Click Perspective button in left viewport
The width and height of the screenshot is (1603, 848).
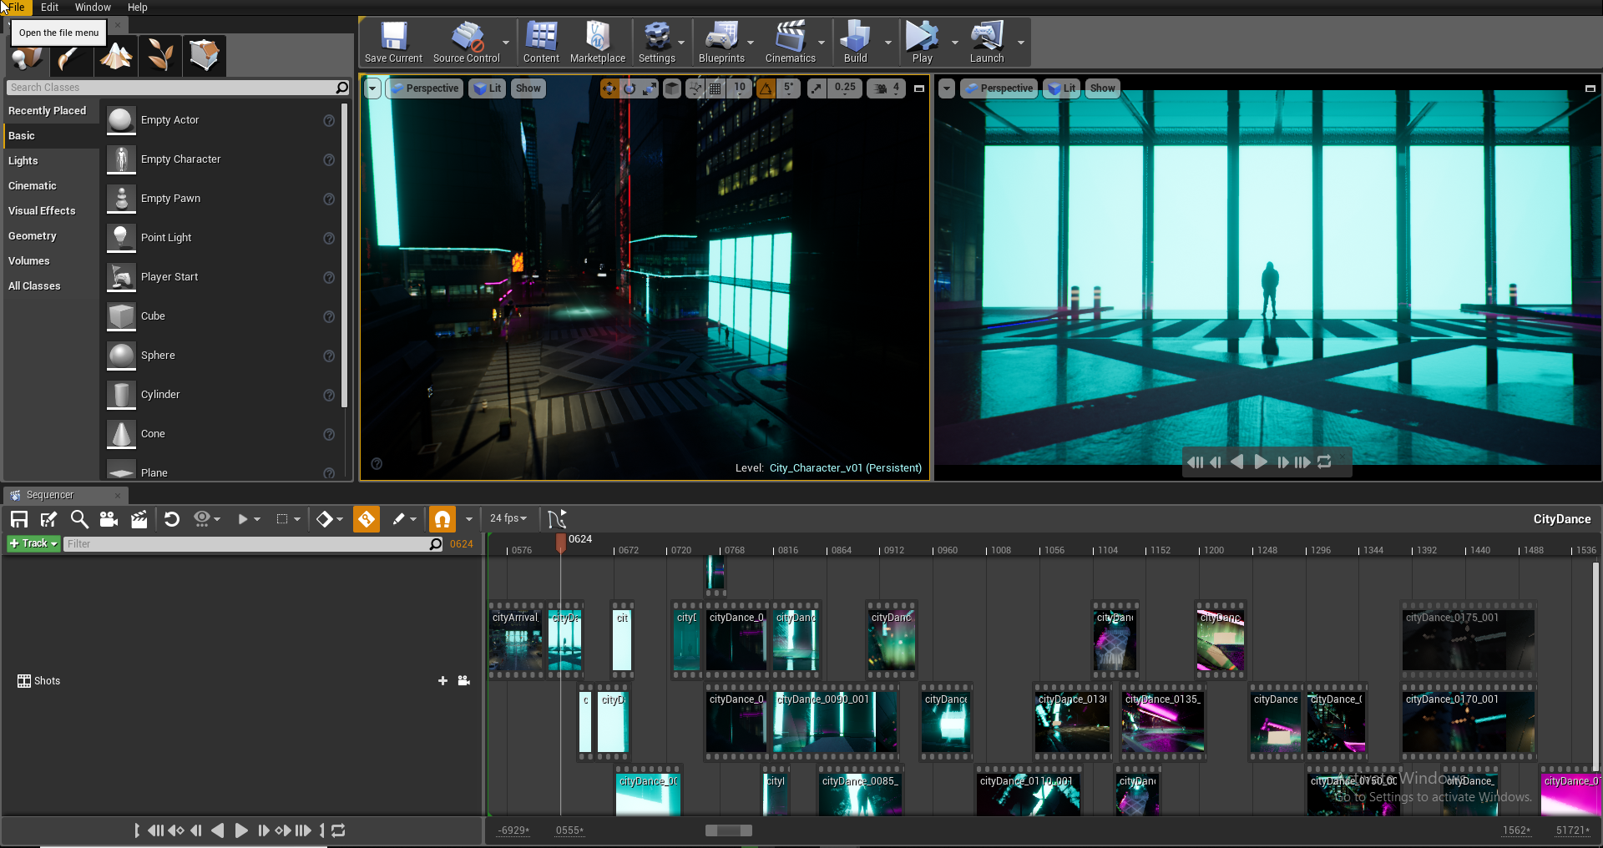426,88
